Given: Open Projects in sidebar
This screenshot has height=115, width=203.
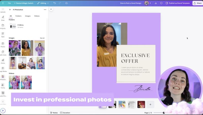Looking at the screenshot, I should (3, 27).
